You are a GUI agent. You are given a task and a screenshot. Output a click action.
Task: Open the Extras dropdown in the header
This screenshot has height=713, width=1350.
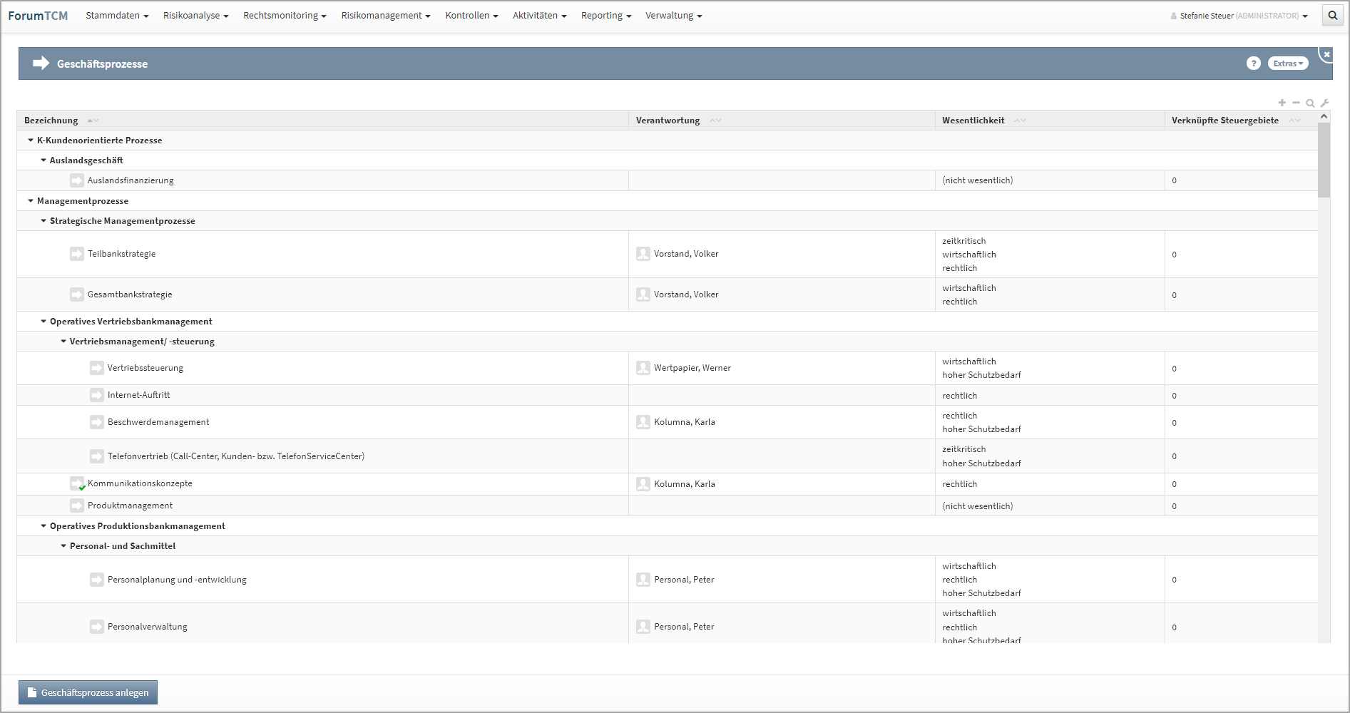1287,63
